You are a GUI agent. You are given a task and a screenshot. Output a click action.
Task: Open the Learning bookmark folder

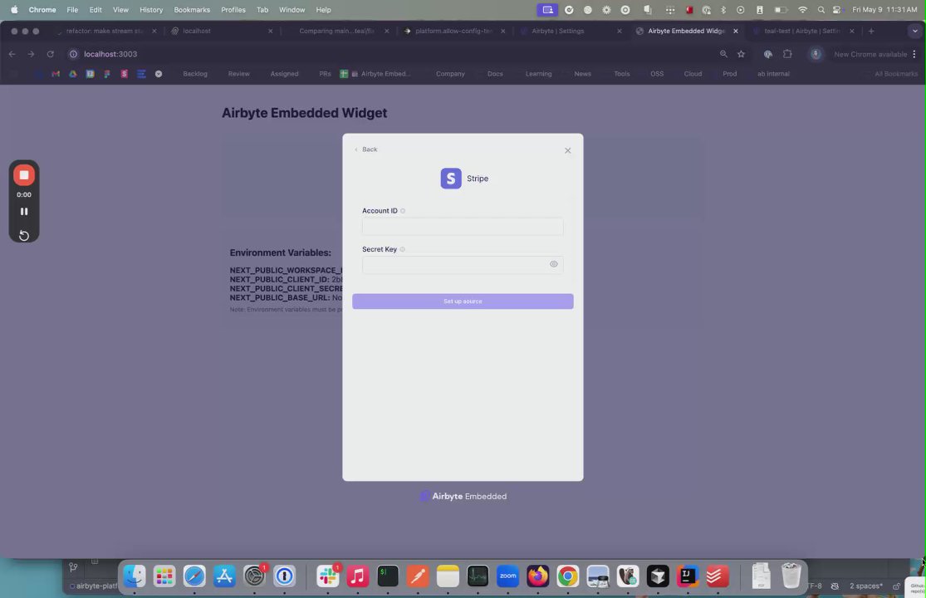(538, 74)
